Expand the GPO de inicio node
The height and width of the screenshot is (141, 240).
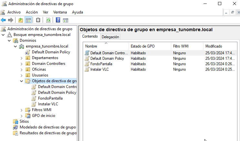[x=21, y=116]
